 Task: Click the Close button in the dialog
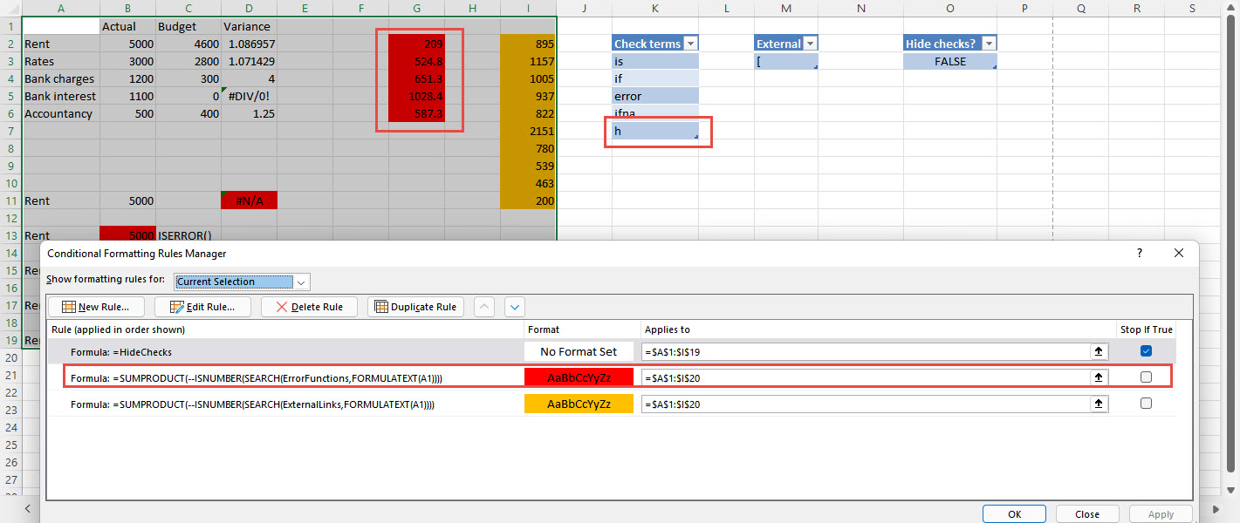1086,514
